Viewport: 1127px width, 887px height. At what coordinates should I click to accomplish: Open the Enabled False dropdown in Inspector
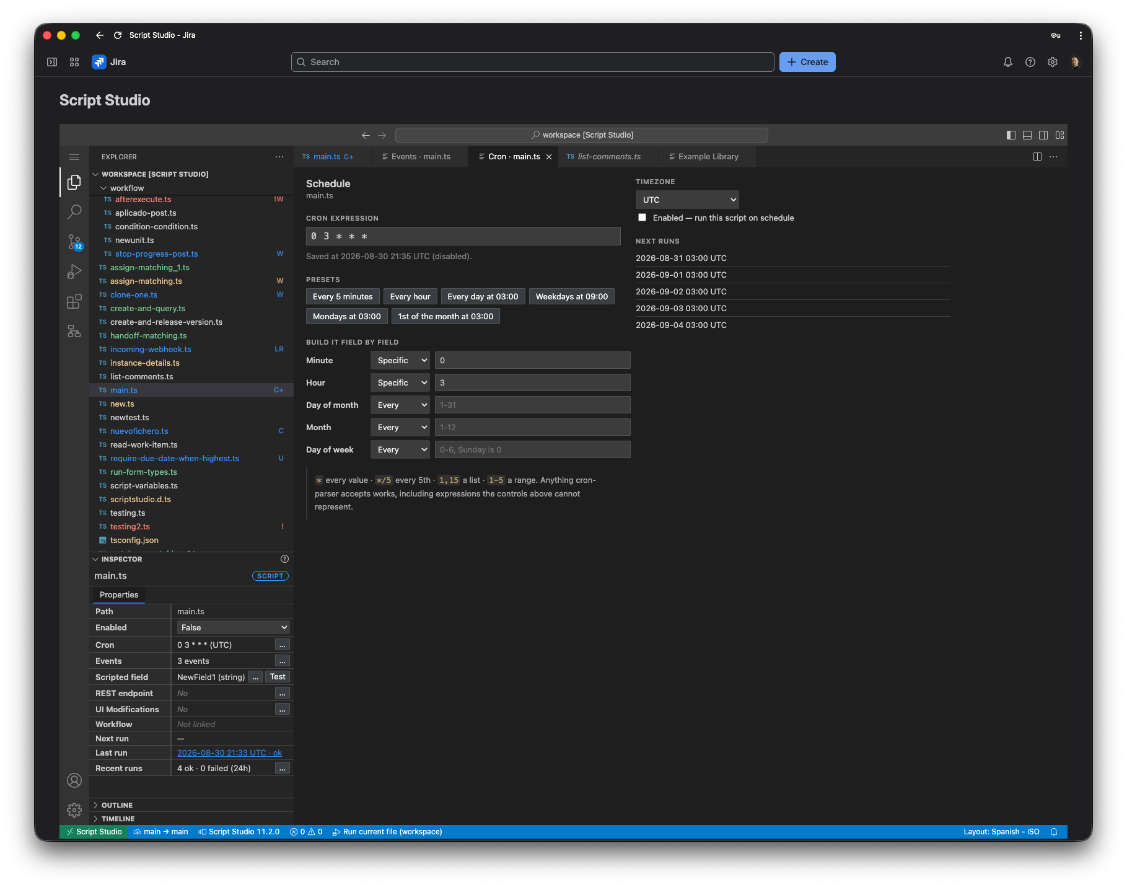pos(234,627)
